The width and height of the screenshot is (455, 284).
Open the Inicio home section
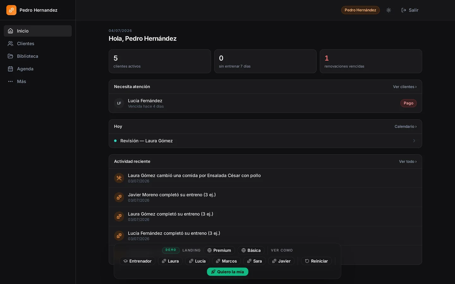tap(38, 31)
